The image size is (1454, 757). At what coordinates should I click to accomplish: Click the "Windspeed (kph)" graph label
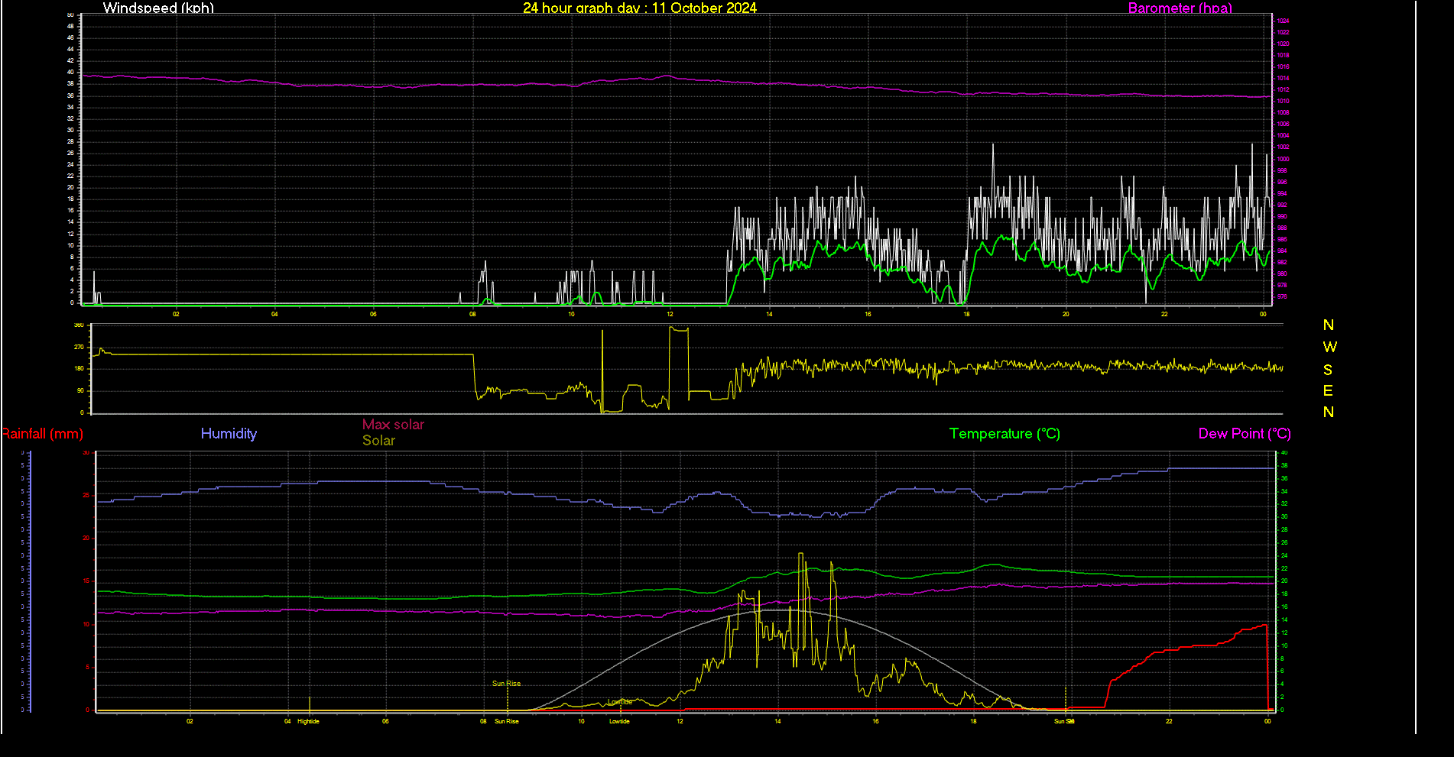tap(158, 8)
